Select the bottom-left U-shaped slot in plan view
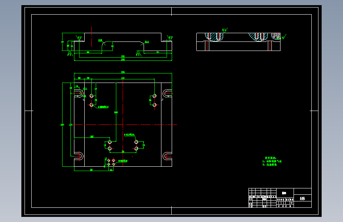 [x=79, y=156]
